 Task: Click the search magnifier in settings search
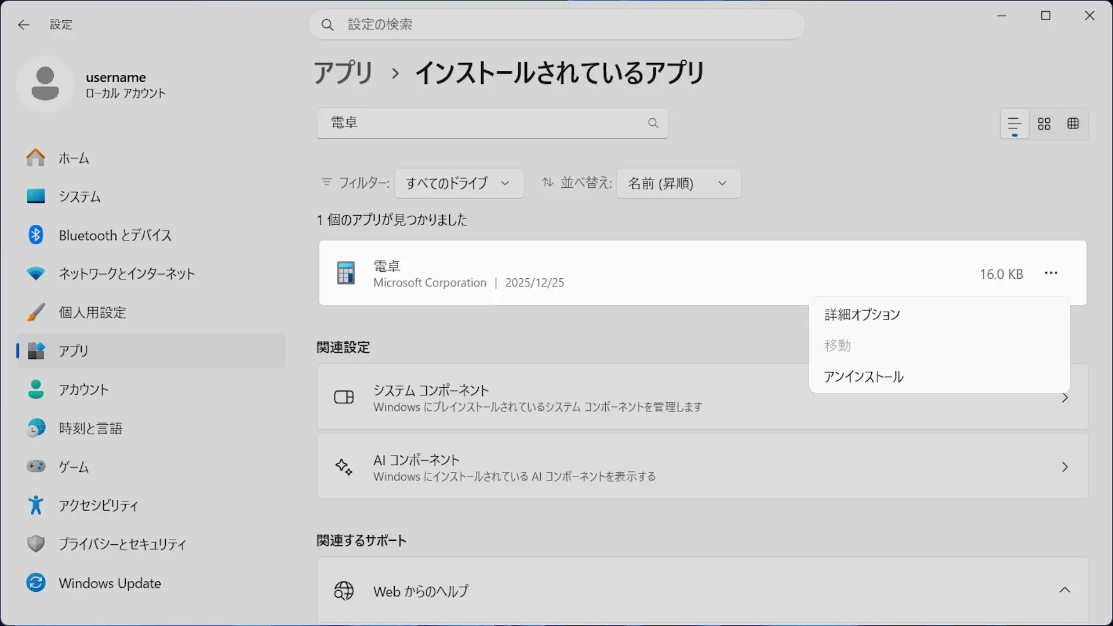pos(328,24)
